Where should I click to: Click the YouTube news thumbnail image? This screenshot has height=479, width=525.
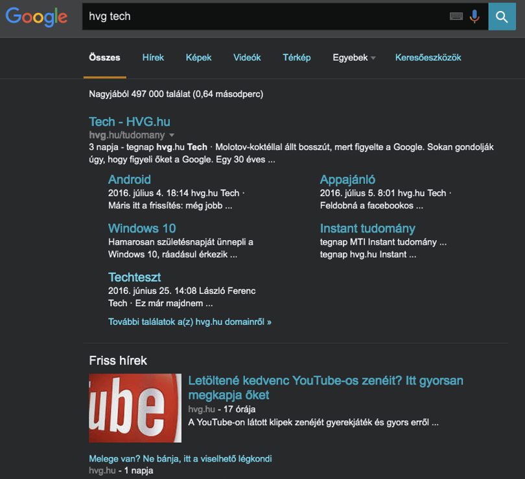click(x=135, y=408)
